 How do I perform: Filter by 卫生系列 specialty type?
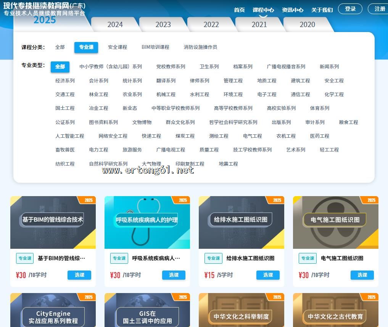(x=209, y=66)
